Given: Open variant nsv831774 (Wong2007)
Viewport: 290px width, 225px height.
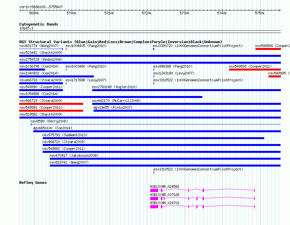Looking at the screenshot, I should click(x=39, y=46).
